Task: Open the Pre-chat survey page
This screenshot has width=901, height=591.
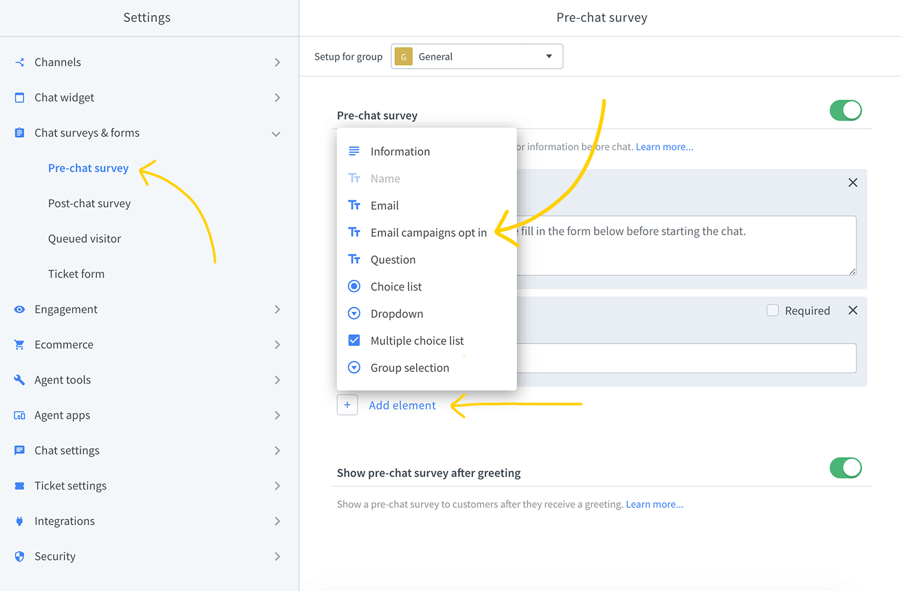Action: (88, 168)
